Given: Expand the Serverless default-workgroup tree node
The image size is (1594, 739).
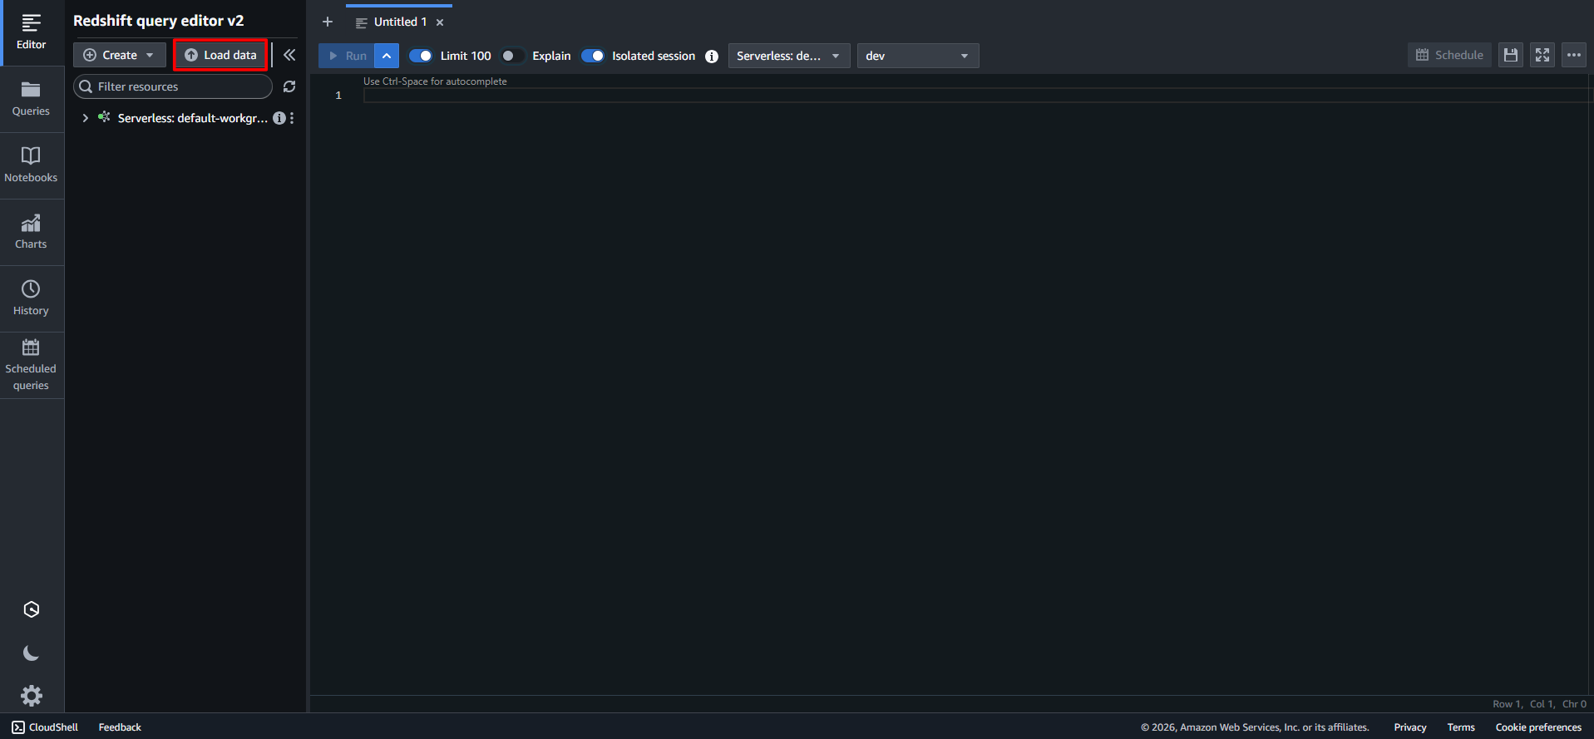Looking at the screenshot, I should (x=85, y=118).
